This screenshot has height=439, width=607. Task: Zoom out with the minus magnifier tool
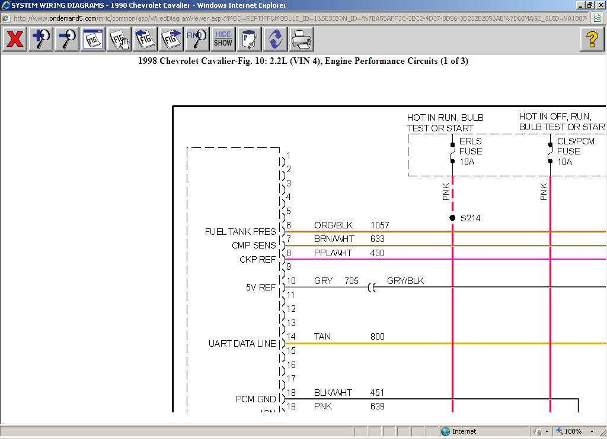click(x=67, y=40)
